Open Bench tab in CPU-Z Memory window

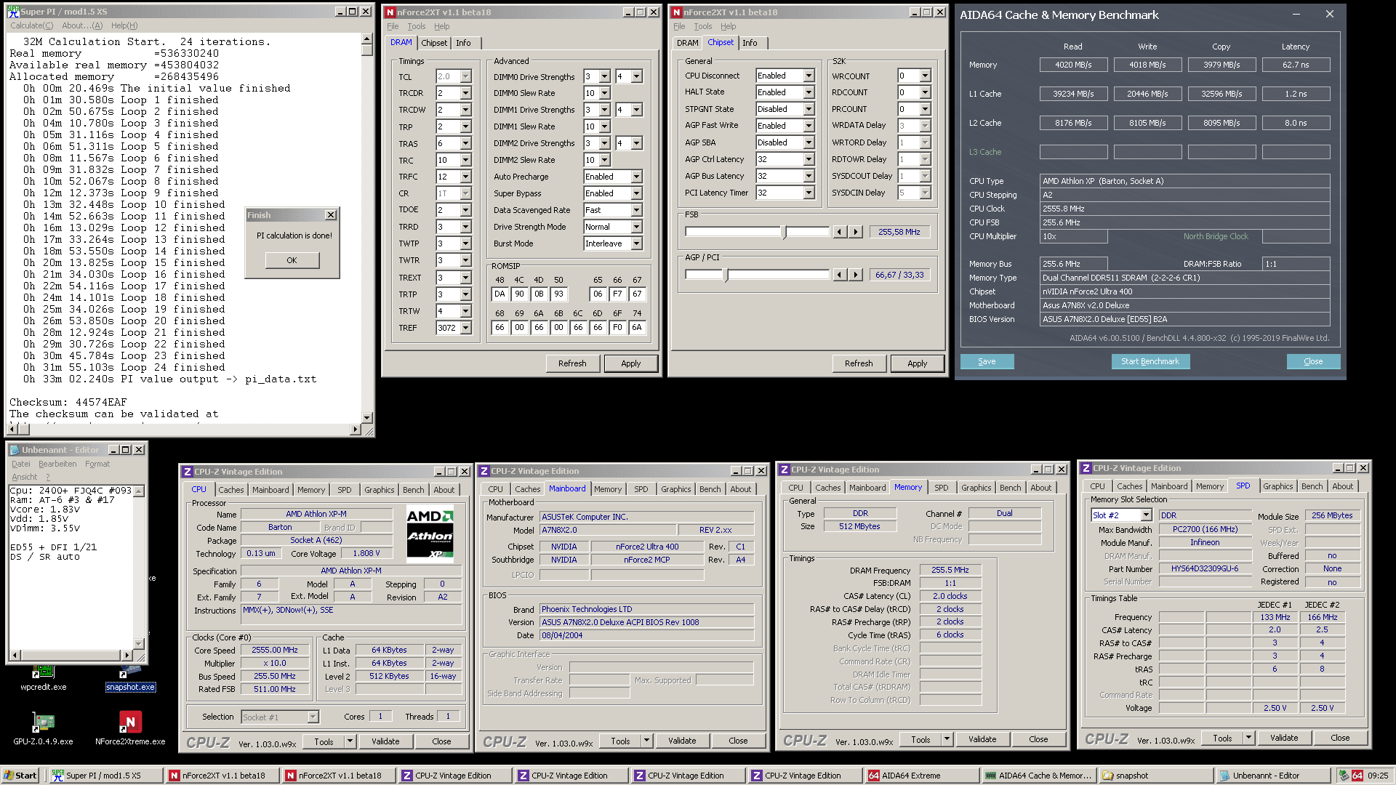click(x=1010, y=488)
